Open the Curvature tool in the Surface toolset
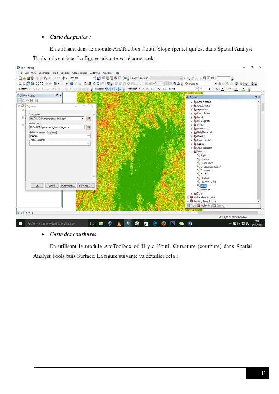Viewport: 279px width, 394px height. 206,171
